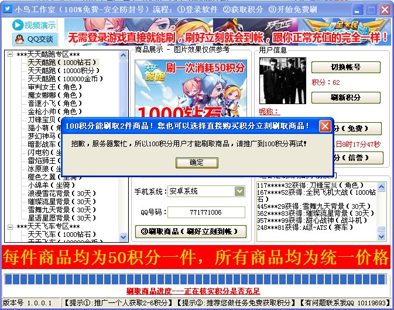
Task: Open QQ交谈 chat button
Action: click(x=35, y=39)
